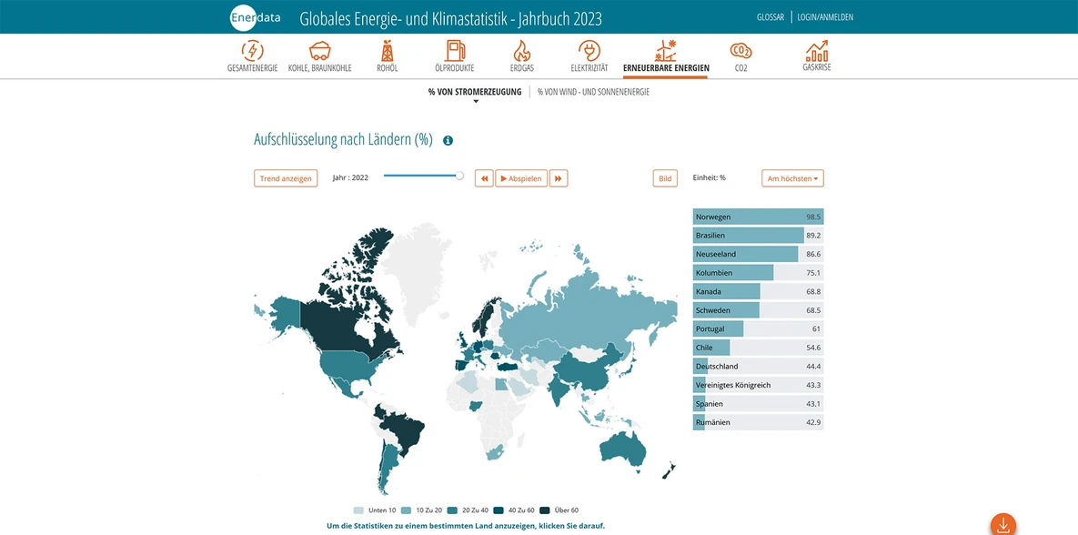The width and height of the screenshot is (1078, 535).
Task: Click the Elektrizität plug icon
Action: [x=589, y=51]
